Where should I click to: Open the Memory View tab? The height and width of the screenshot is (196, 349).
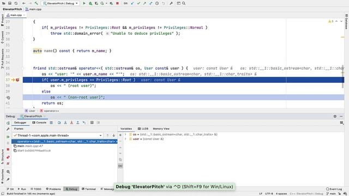(161, 128)
